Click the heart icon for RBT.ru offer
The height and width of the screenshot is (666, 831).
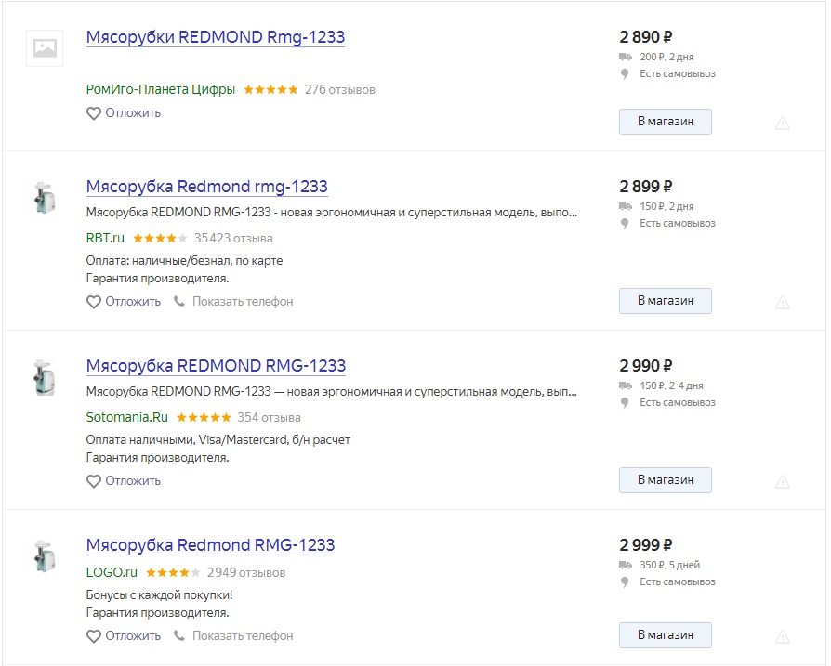tap(93, 302)
